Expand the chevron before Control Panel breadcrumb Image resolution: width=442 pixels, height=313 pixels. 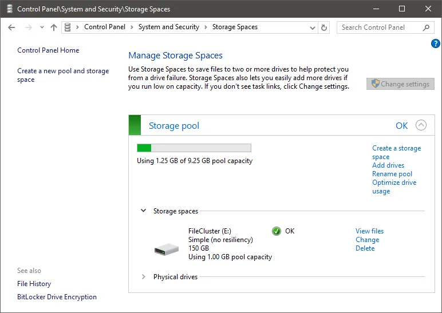click(77, 27)
